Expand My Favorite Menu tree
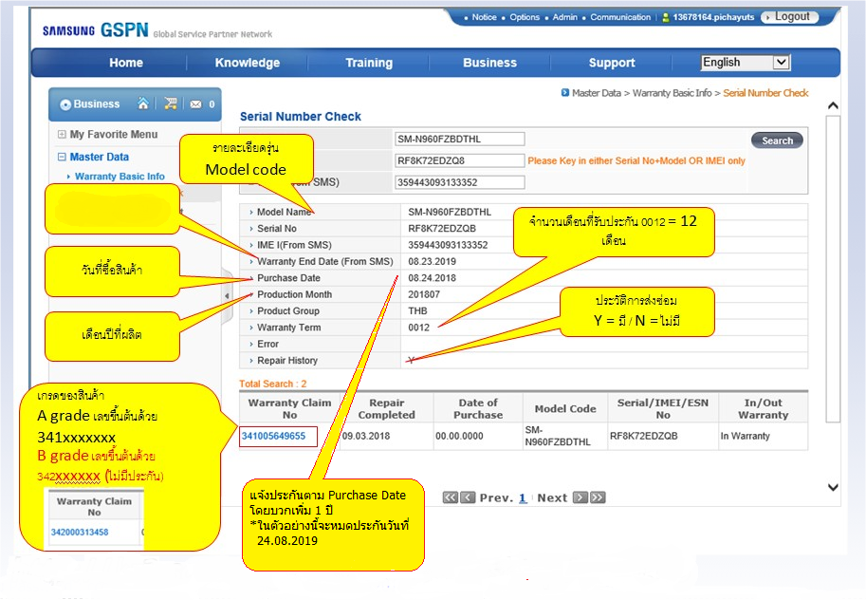This screenshot has height=600, width=866. coord(62,135)
